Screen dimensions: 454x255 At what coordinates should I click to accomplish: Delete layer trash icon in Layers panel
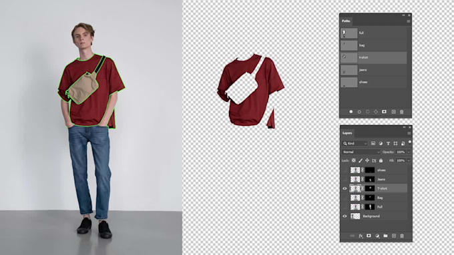pos(402,236)
